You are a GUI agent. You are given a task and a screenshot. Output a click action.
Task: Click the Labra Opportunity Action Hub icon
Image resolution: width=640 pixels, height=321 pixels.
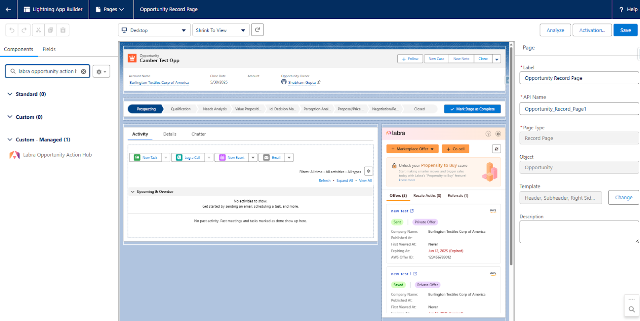click(15, 155)
